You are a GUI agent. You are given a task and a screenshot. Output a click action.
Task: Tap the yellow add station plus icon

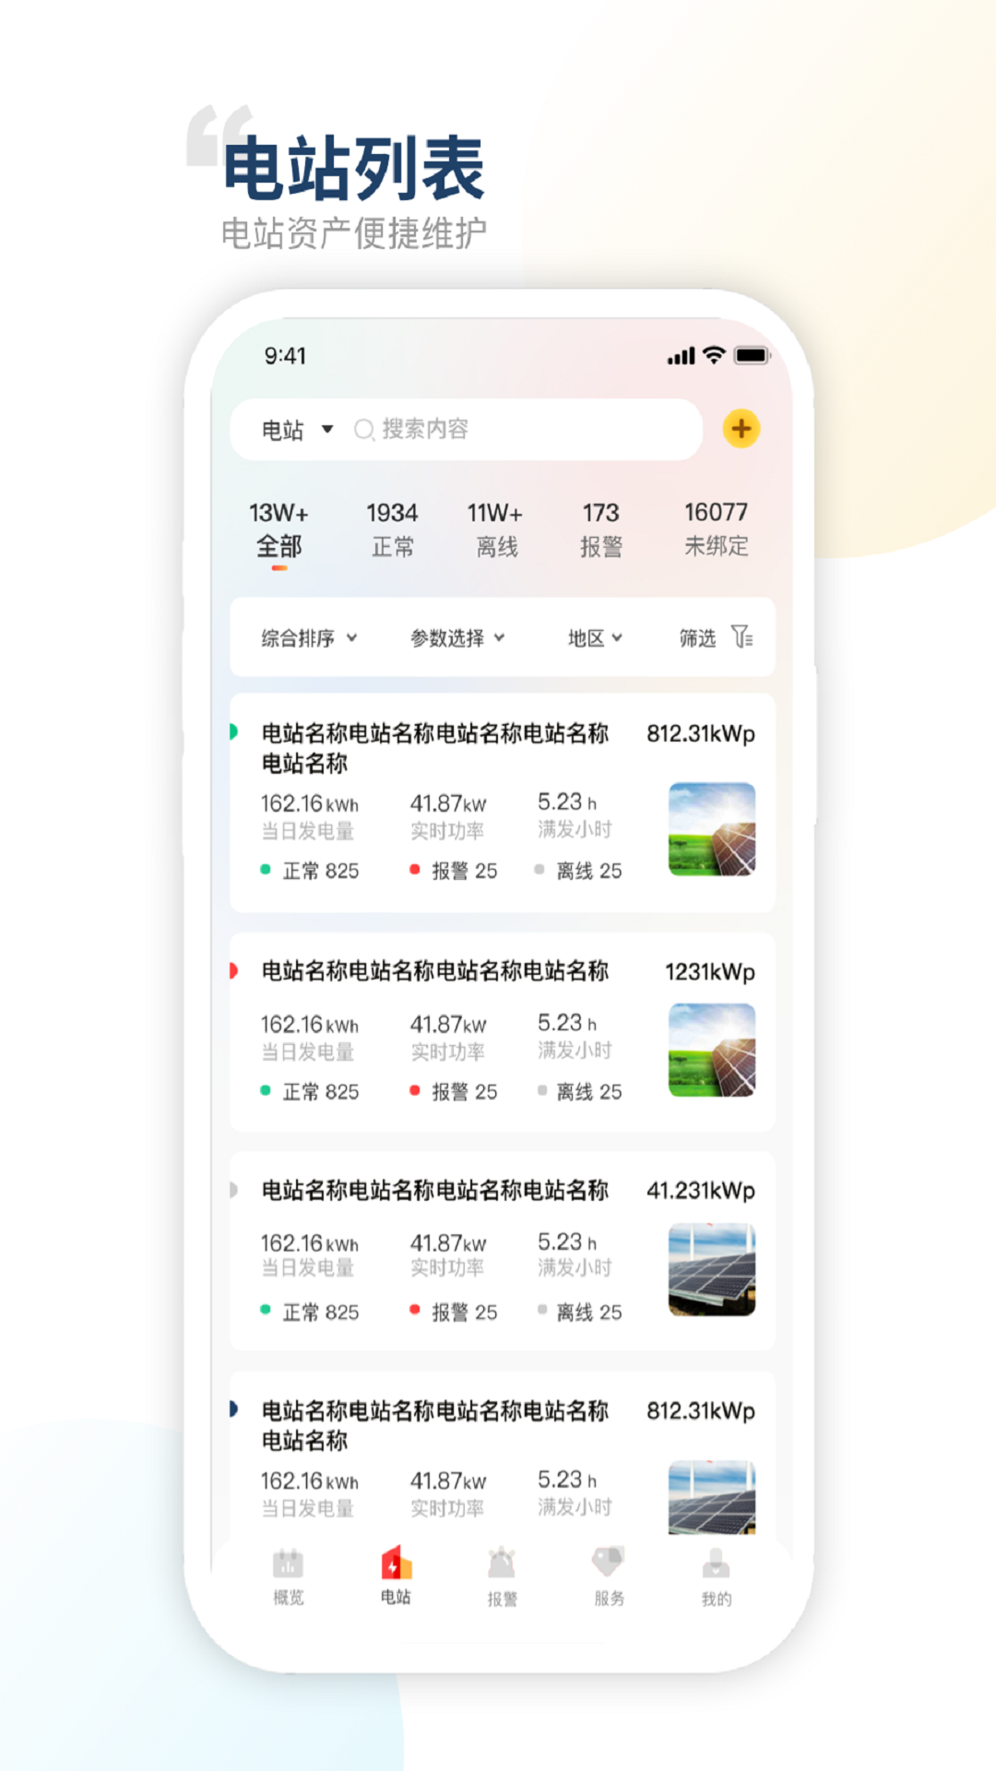point(741,429)
